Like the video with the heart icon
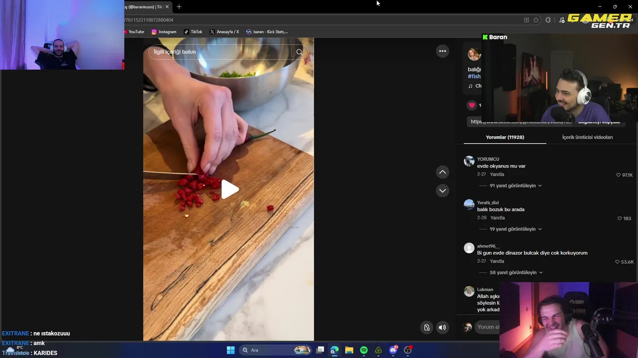The width and height of the screenshot is (638, 358). [x=472, y=105]
